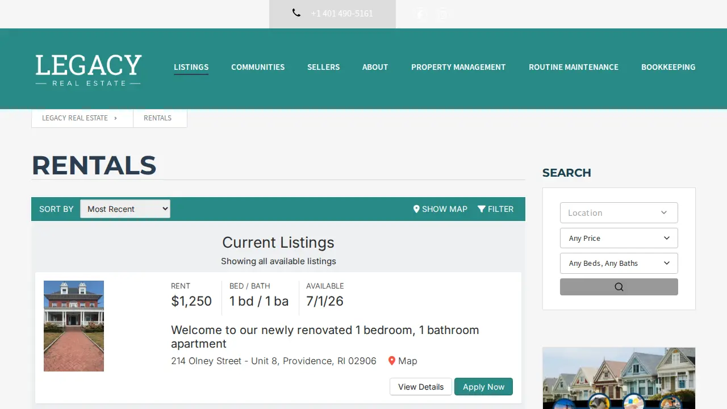Open the Routine Maintenance menu item

pos(574,67)
